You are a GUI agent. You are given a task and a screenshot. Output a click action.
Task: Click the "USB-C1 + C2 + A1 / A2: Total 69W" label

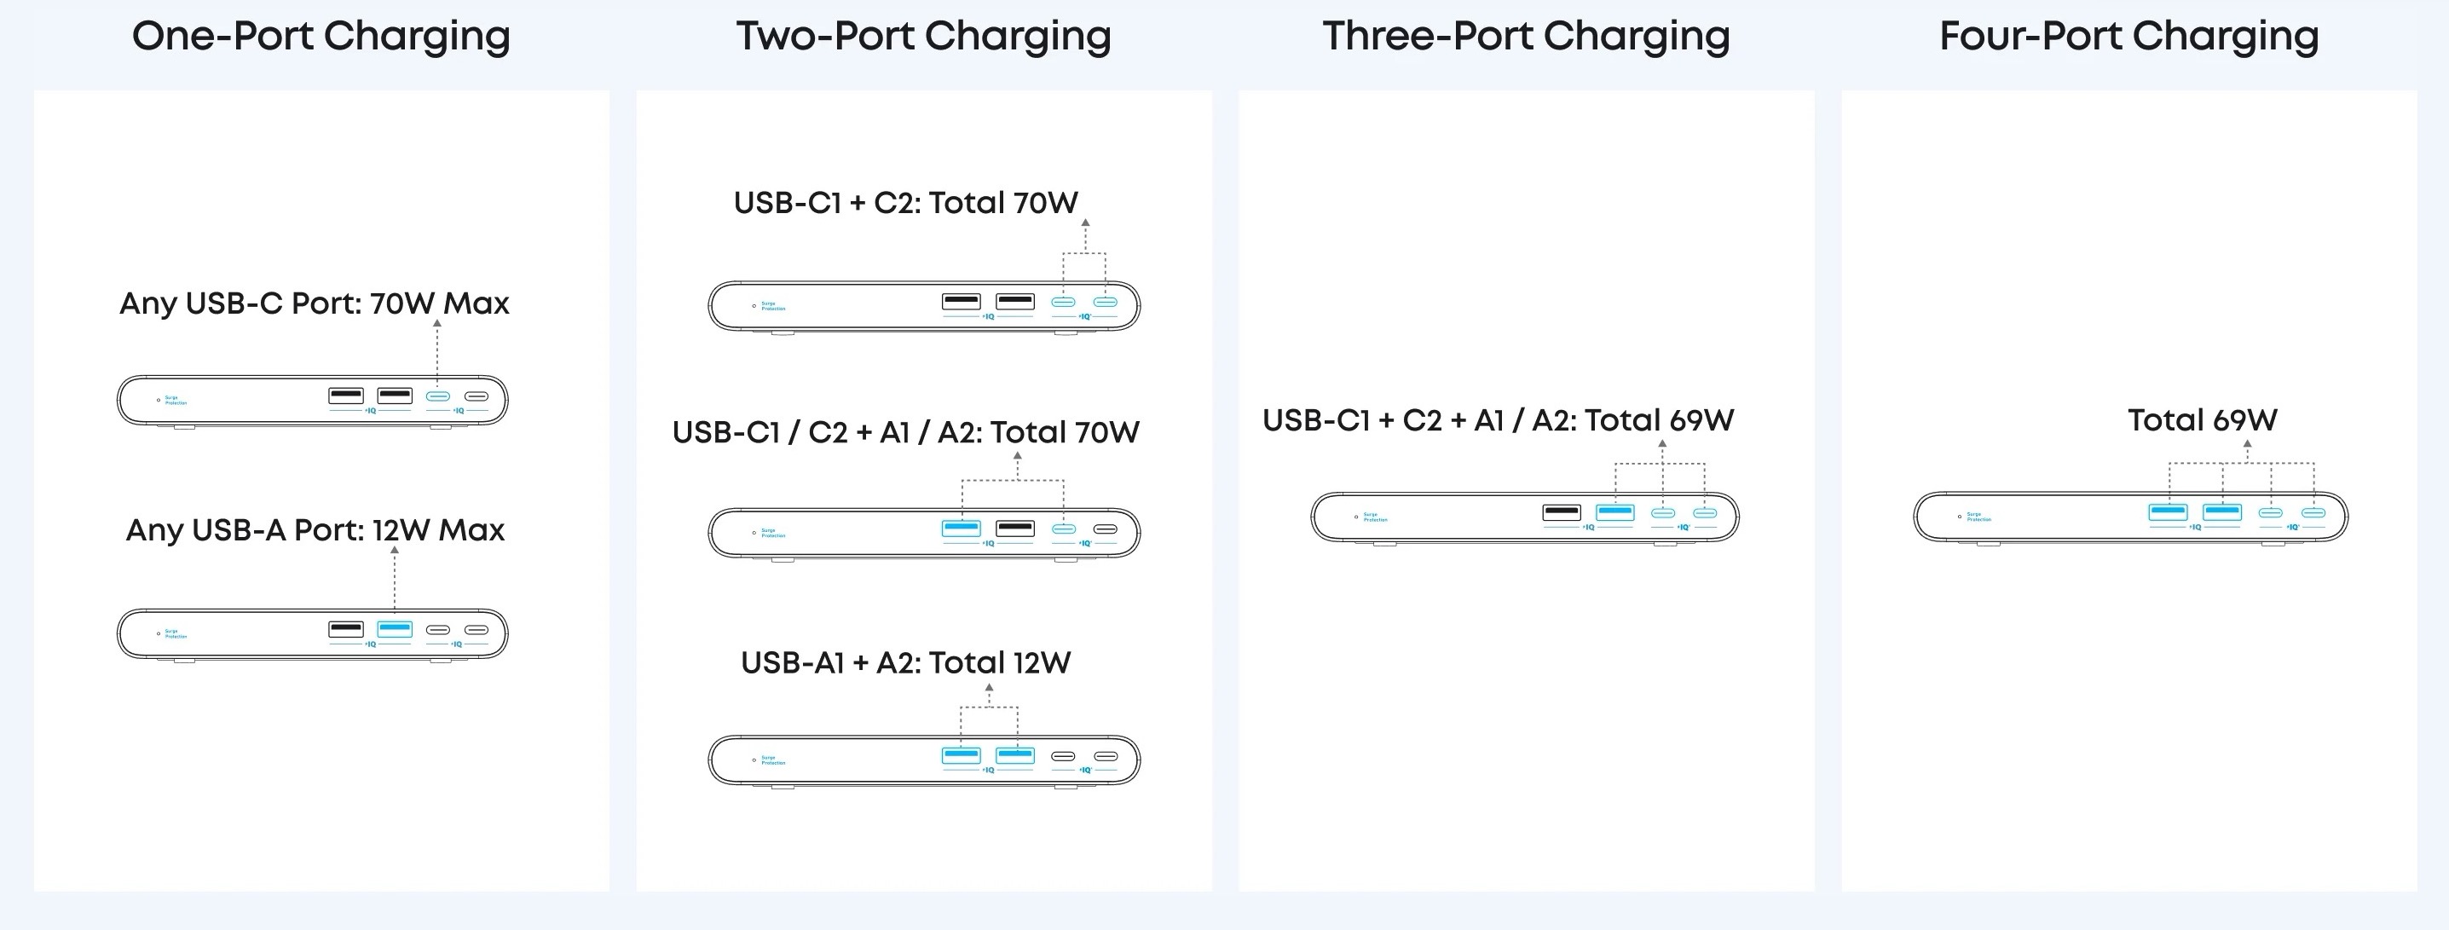click(1498, 419)
